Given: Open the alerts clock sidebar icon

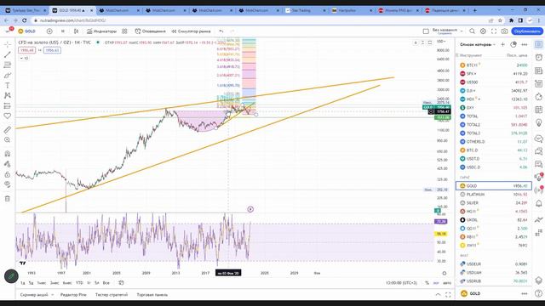Looking at the screenshot, I should click(x=539, y=57).
